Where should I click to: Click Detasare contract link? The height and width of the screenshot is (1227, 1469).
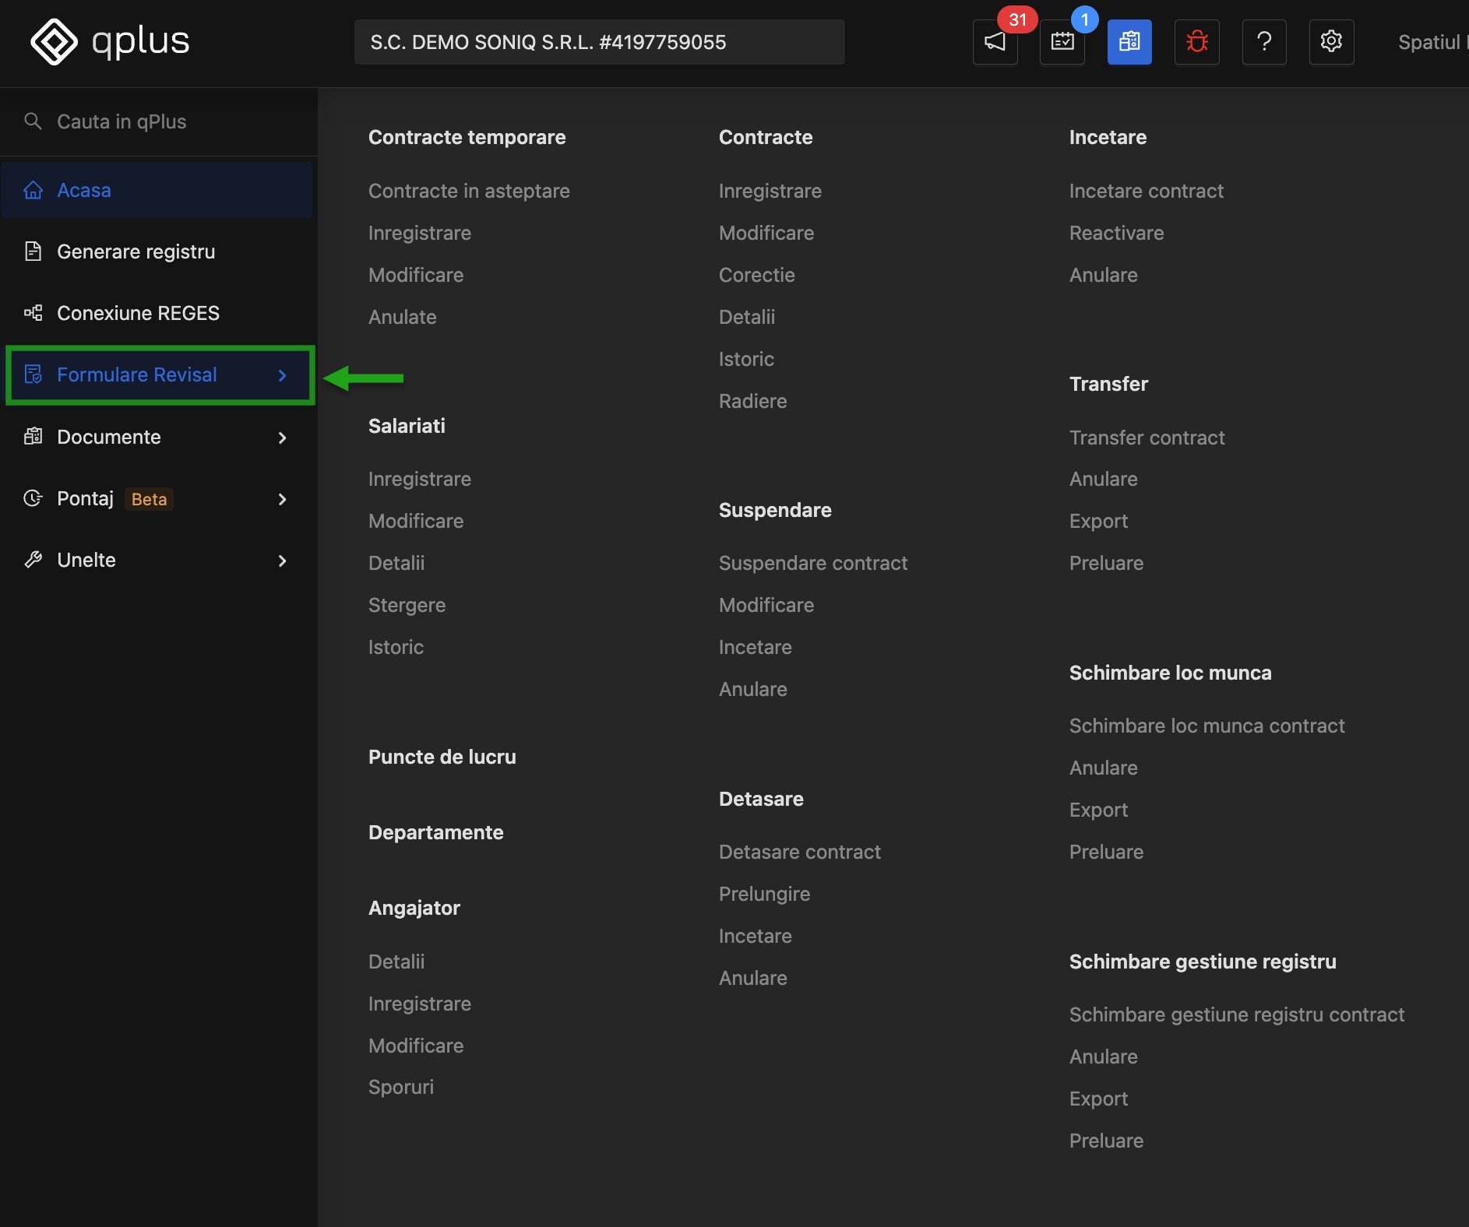pos(799,852)
